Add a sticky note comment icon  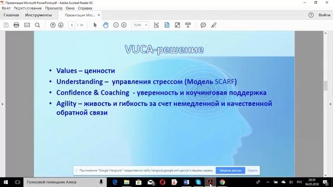click(203, 25)
